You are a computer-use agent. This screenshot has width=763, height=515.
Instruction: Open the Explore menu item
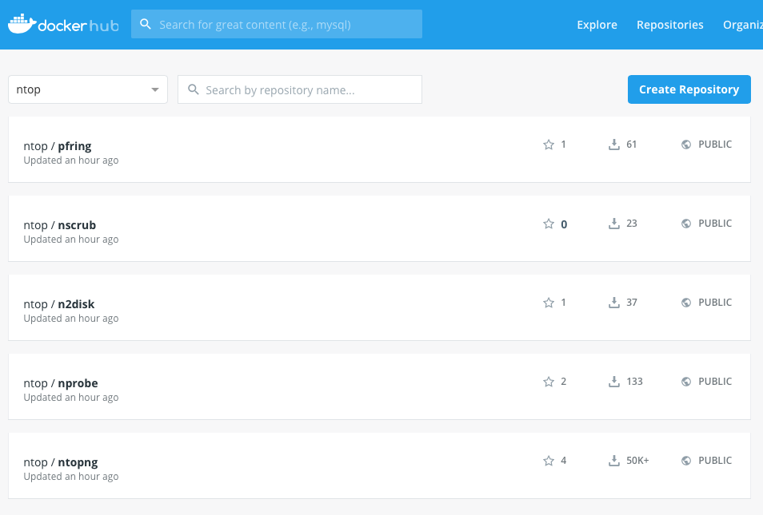597,25
